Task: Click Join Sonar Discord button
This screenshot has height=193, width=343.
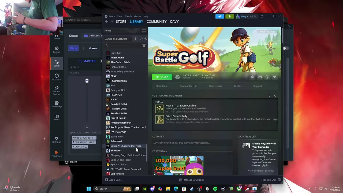Action: click(92, 36)
